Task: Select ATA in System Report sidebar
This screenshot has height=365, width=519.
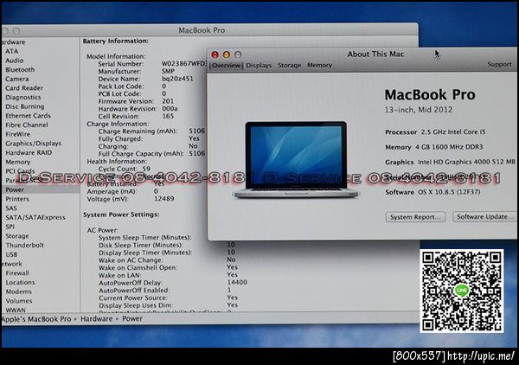Action: pyautogui.click(x=12, y=51)
